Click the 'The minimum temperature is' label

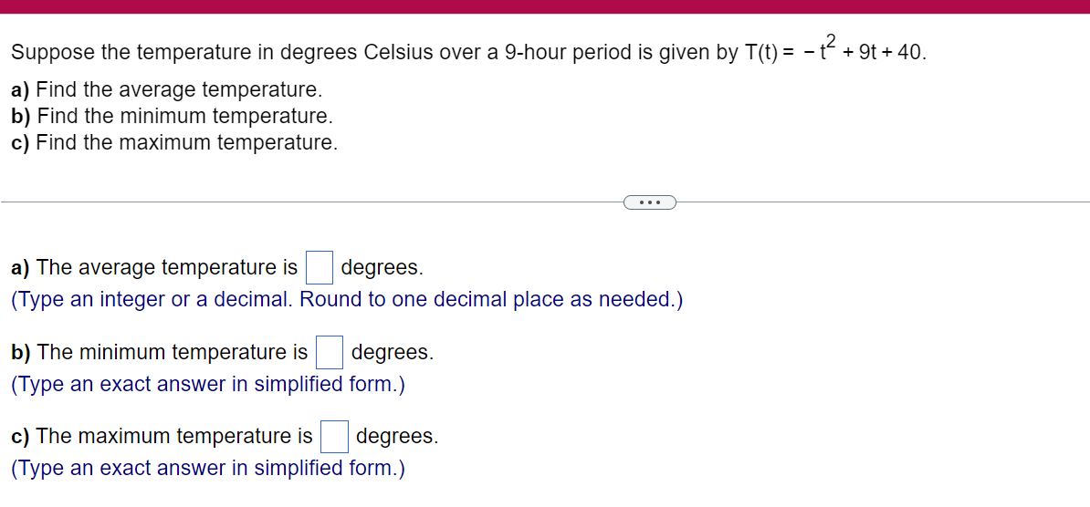click(x=173, y=353)
